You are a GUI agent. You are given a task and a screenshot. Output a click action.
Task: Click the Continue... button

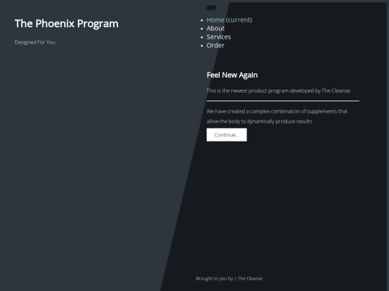point(226,135)
